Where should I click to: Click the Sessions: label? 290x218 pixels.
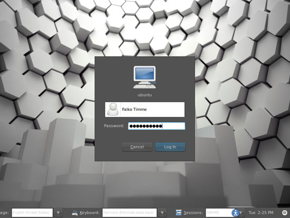tap(193, 213)
